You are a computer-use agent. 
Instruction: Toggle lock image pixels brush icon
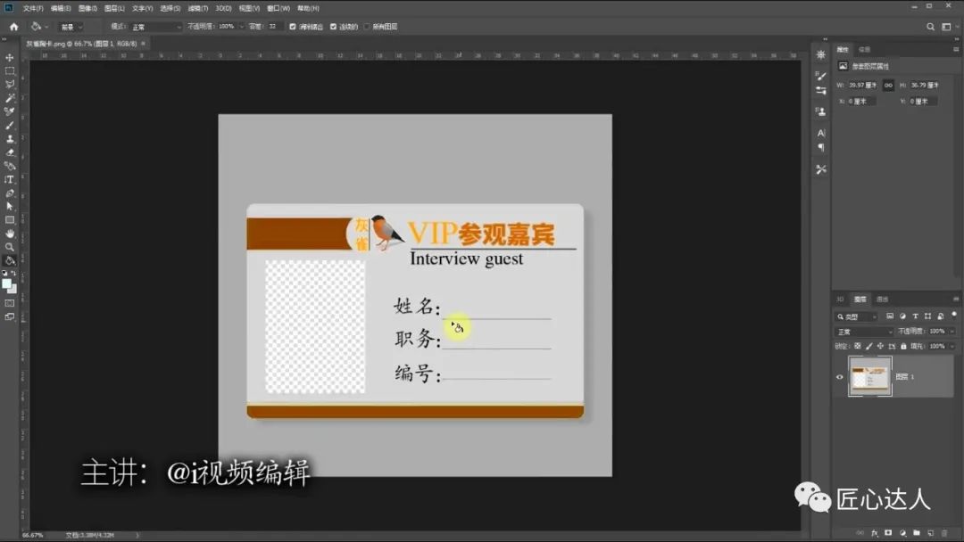[x=868, y=346]
